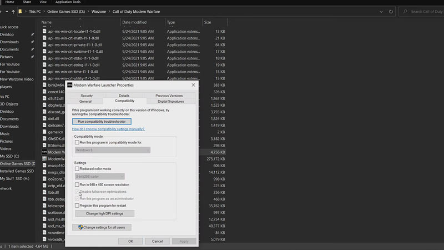Toggle Disable fullscreen optimizations checkbox
This screenshot has height=250, width=444.
tap(77, 192)
